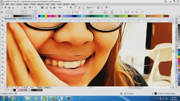Image resolution: width=180 pixels, height=101 pixels.
Task: Click the Export icon
Action: 51,8
